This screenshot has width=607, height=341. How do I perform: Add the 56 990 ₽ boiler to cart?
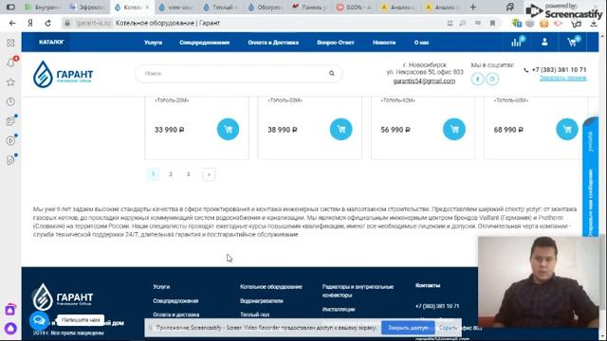tap(454, 129)
